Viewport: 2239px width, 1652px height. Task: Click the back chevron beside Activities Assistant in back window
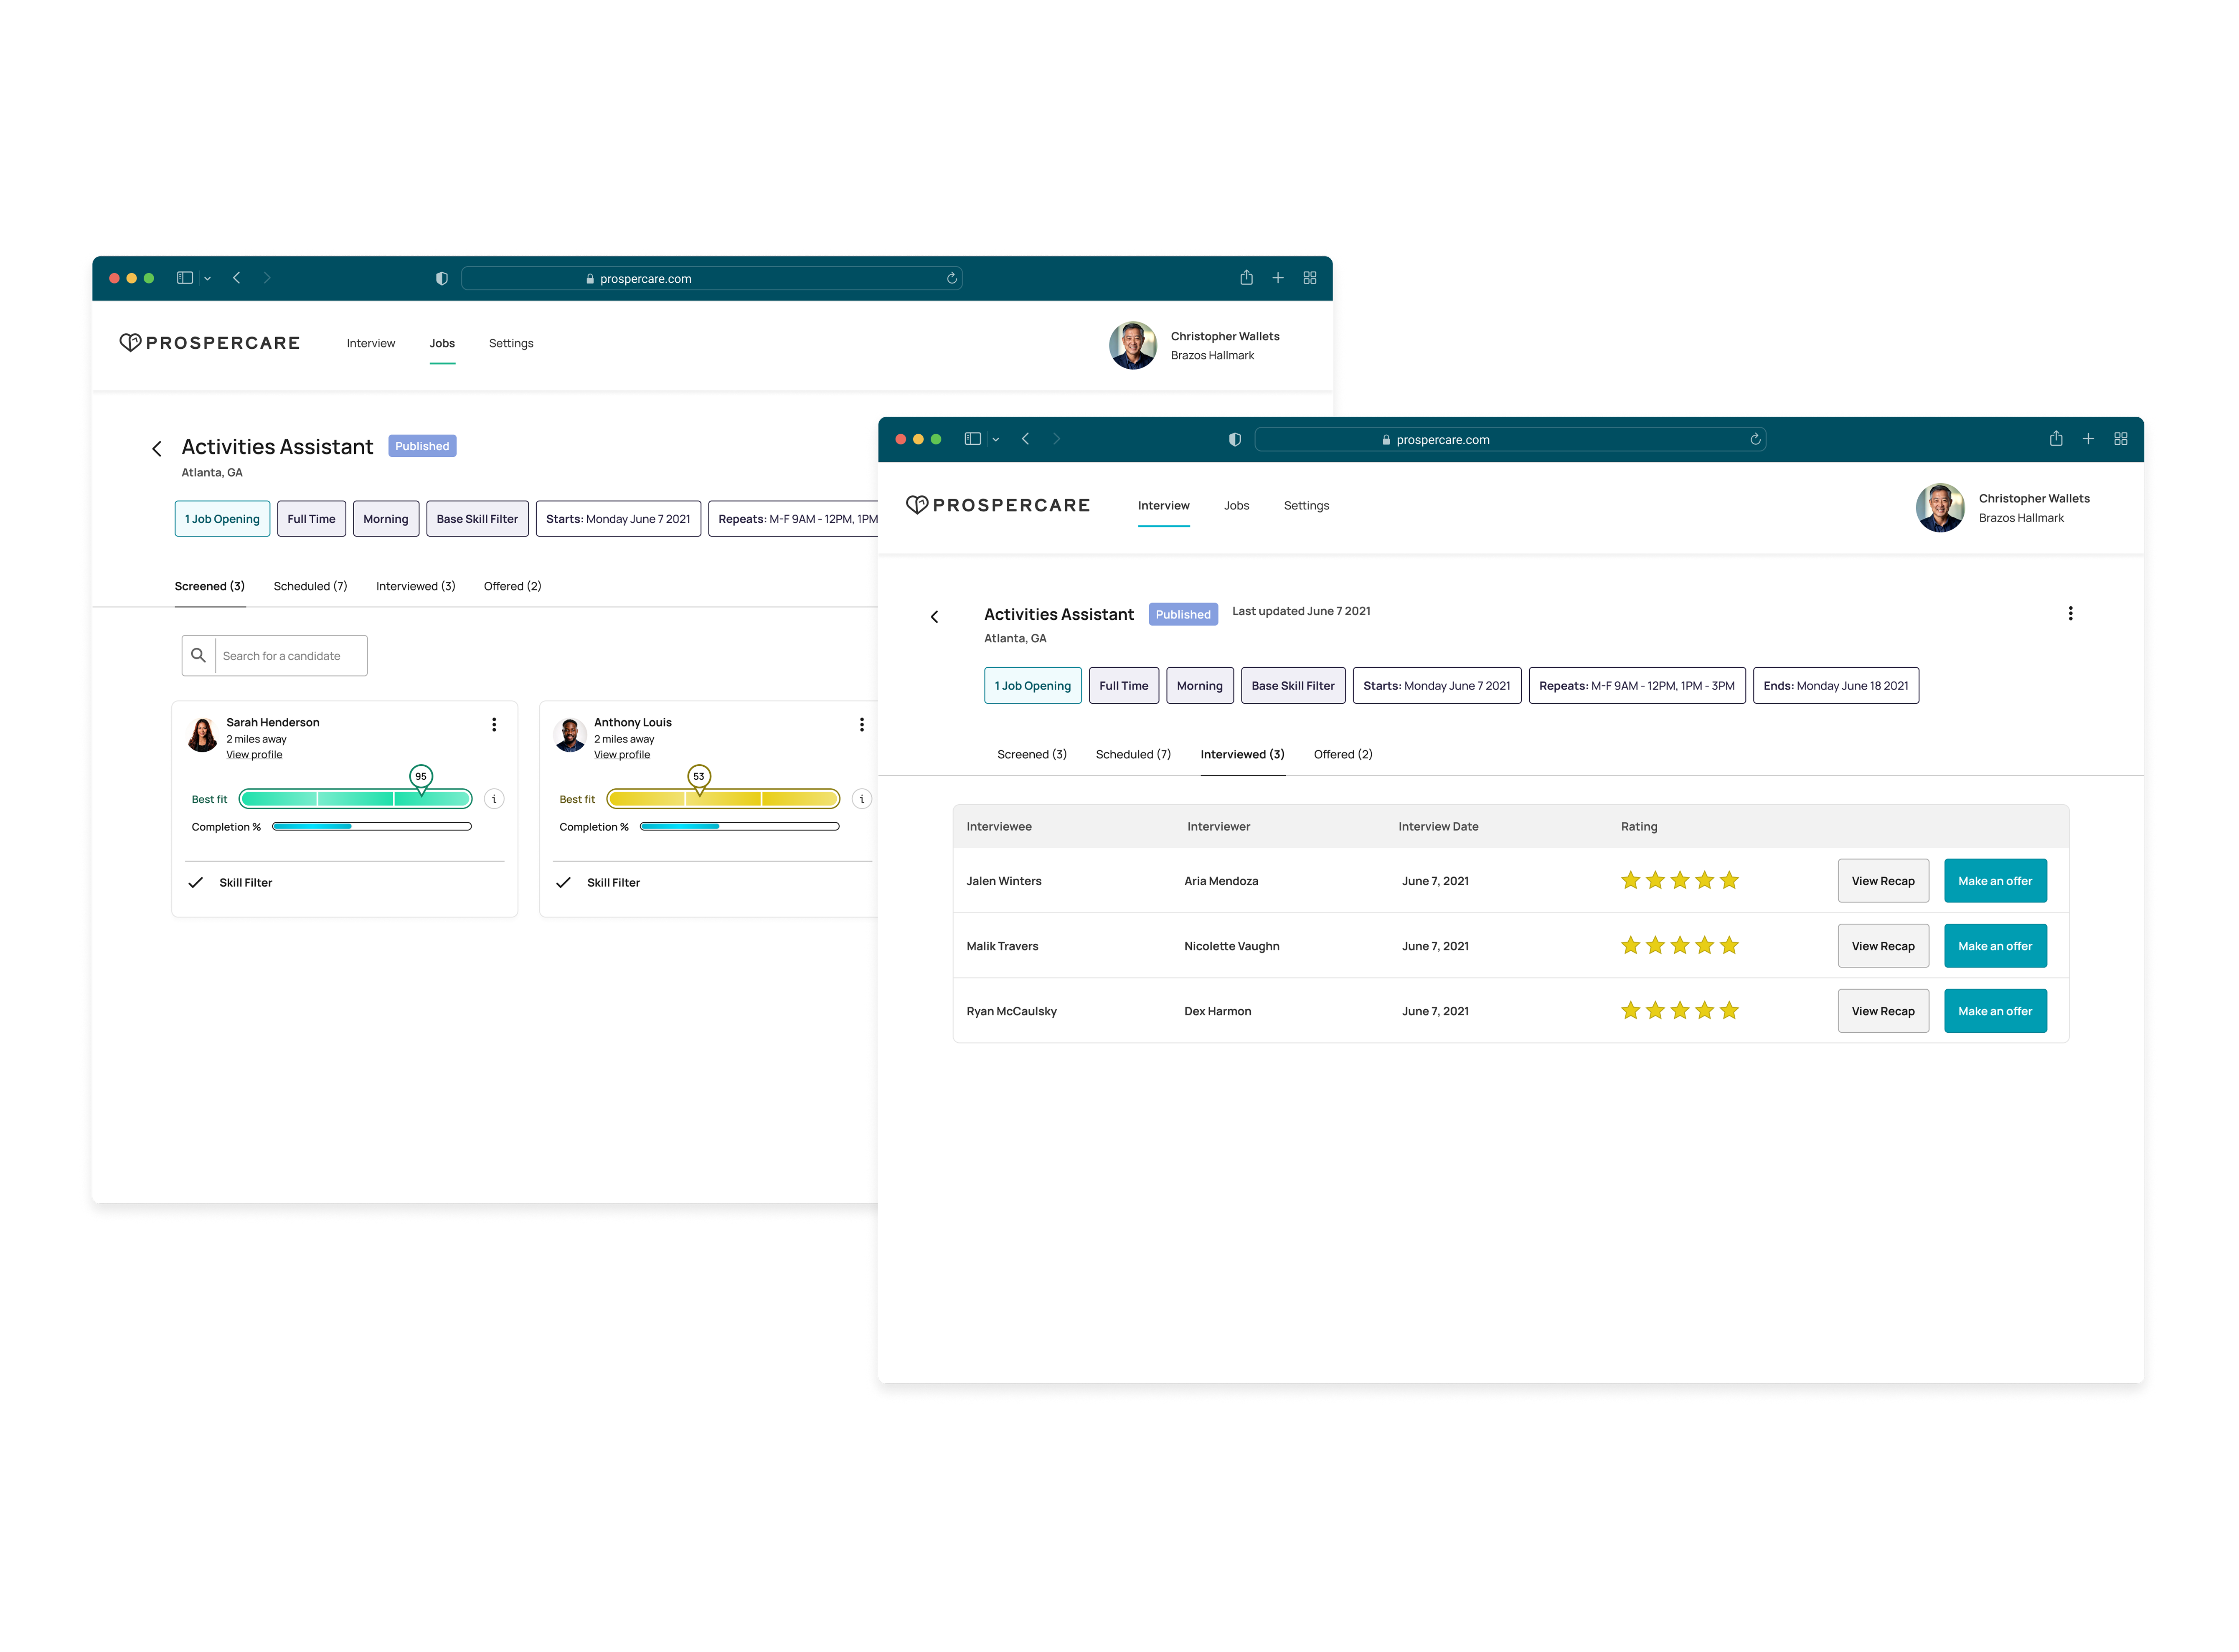click(156, 449)
